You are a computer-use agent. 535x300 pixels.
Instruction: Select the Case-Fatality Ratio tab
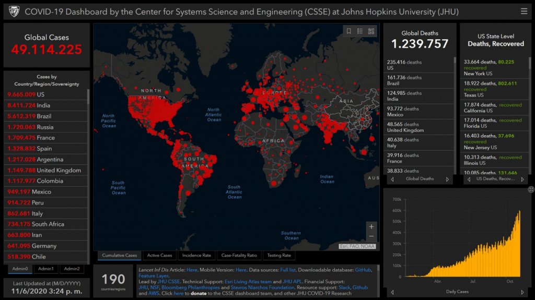(239, 256)
